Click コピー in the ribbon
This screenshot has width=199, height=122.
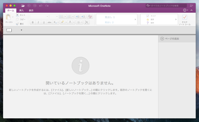21,19
